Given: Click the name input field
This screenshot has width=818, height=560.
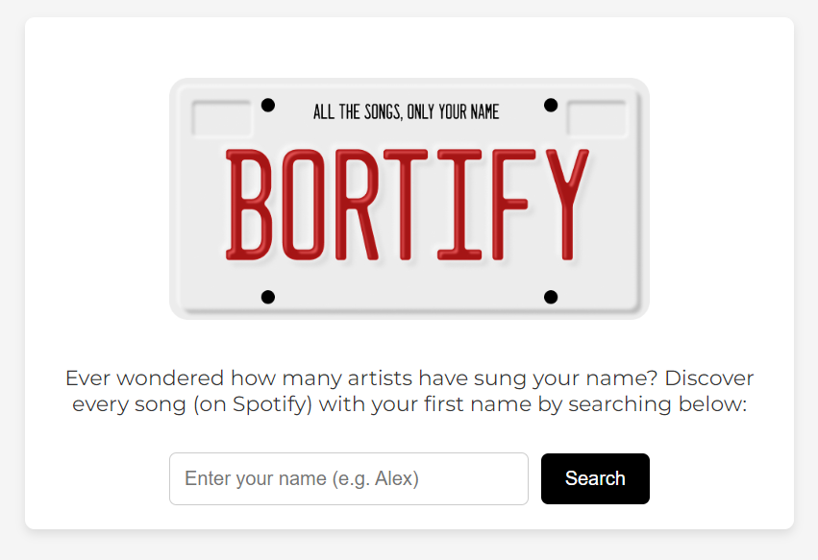Looking at the screenshot, I should [349, 478].
